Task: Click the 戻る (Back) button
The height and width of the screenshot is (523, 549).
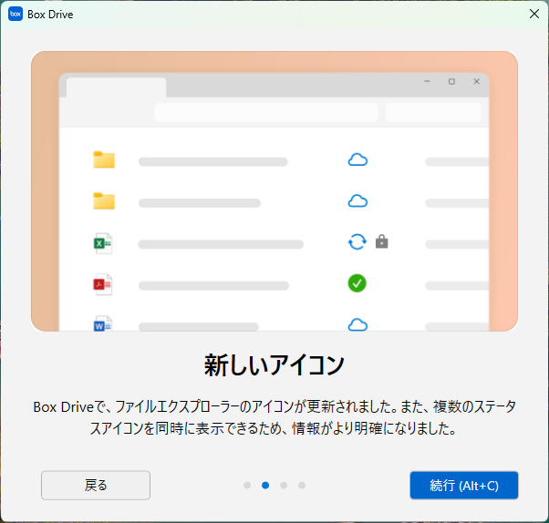Action: pyautogui.click(x=96, y=485)
